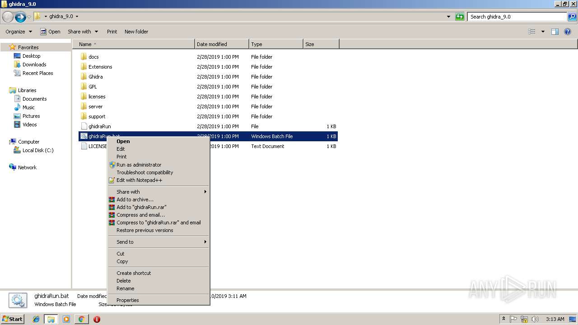Open the view options dropdown arrow

543,32
